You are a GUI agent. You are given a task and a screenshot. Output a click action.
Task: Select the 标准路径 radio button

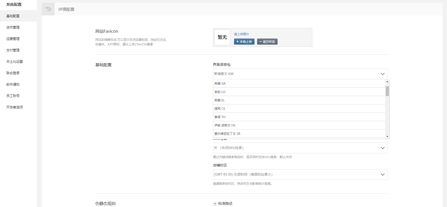215,204
